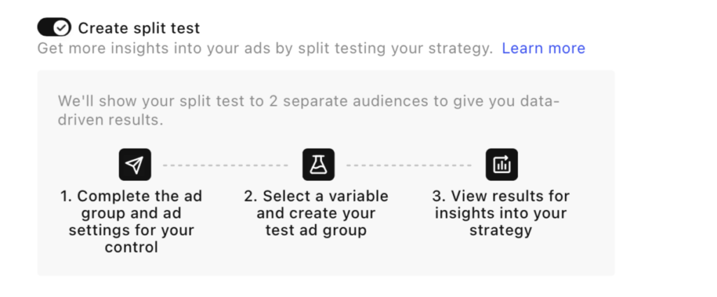Click the "Create split test" label
Viewport: 717px width, 297px height.
click(x=139, y=28)
